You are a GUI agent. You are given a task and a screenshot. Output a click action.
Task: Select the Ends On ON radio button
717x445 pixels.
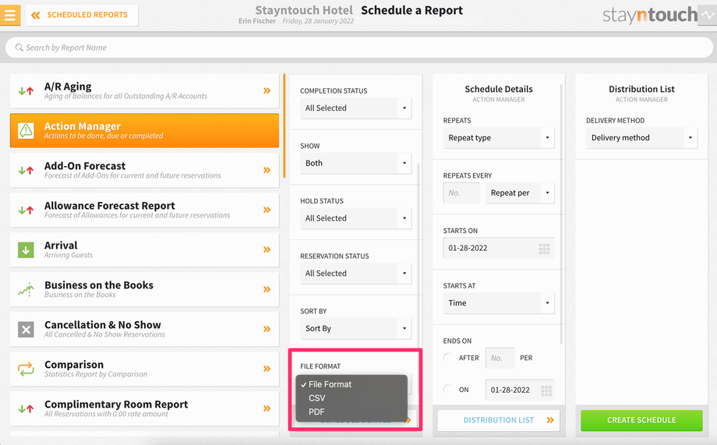tap(449, 390)
